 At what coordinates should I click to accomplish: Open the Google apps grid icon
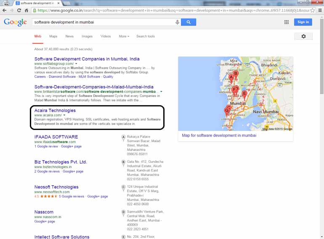point(287,22)
